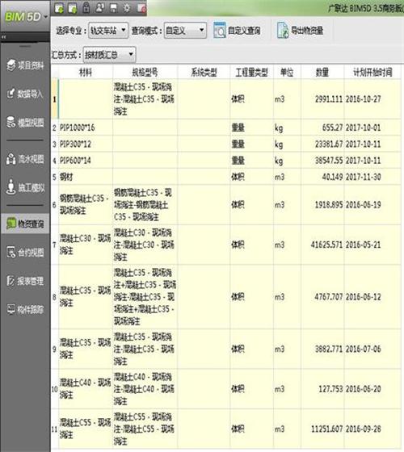This screenshot has width=404, height=452.
Task: Click the save disk icon in toolbar
Action: point(113,8)
